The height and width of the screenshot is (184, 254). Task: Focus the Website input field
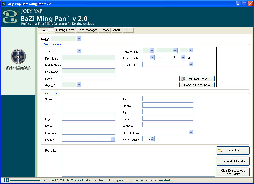pos(168,125)
